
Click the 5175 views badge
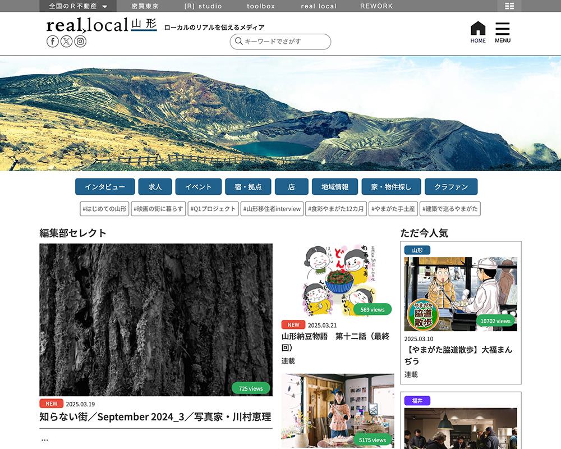[x=373, y=439]
